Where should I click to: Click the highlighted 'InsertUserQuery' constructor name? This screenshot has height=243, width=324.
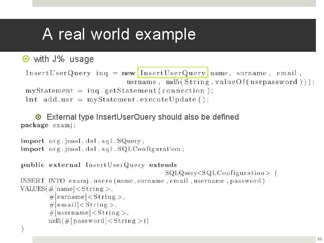point(172,73)
